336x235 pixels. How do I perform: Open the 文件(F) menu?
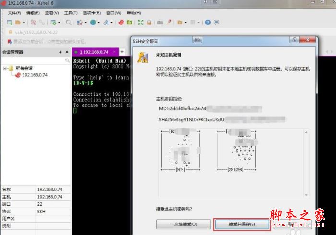coord(14,13)
